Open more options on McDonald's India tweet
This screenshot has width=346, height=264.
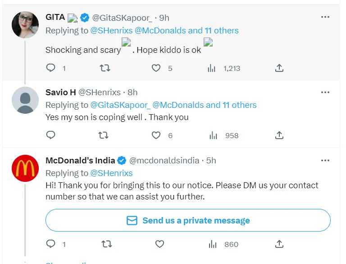[x=325, y=160]
